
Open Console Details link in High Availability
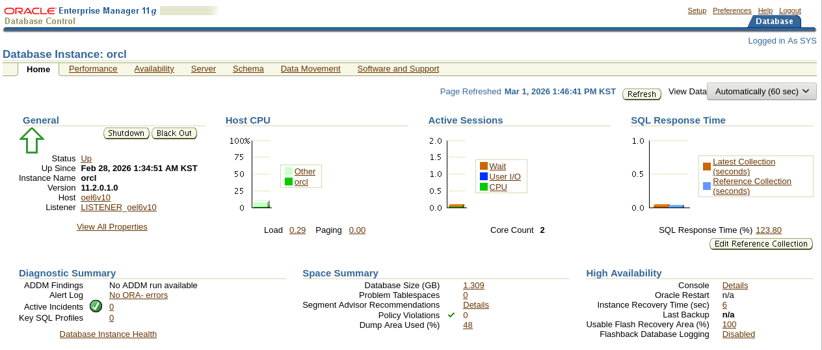735,286
